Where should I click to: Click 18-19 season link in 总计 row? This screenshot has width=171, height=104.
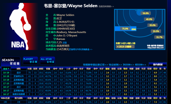point(6,73)
